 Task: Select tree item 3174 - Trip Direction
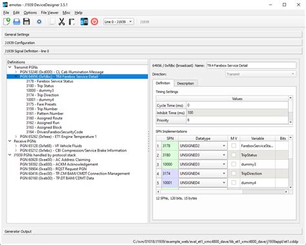[x=43, y=95]
